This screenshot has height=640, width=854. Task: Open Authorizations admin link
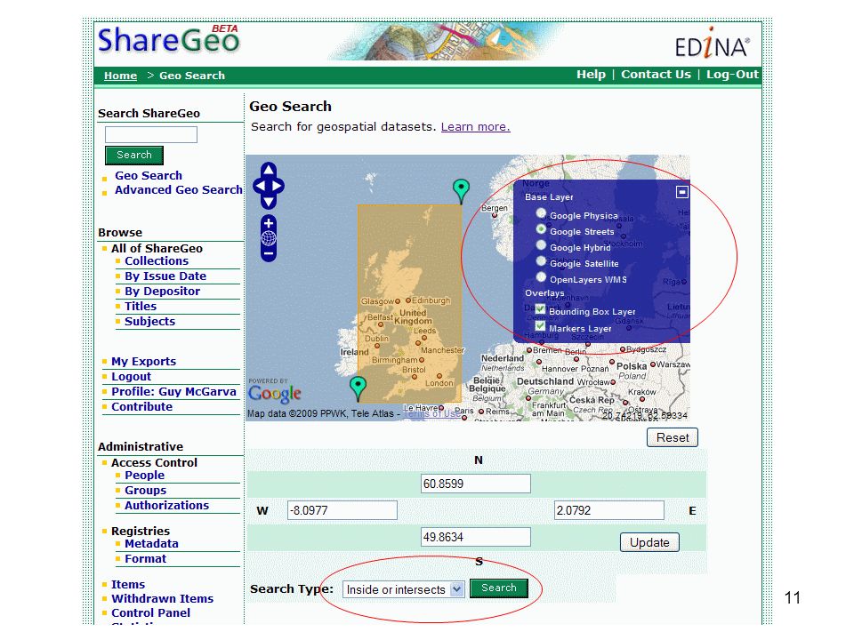(x=166, y=506)
